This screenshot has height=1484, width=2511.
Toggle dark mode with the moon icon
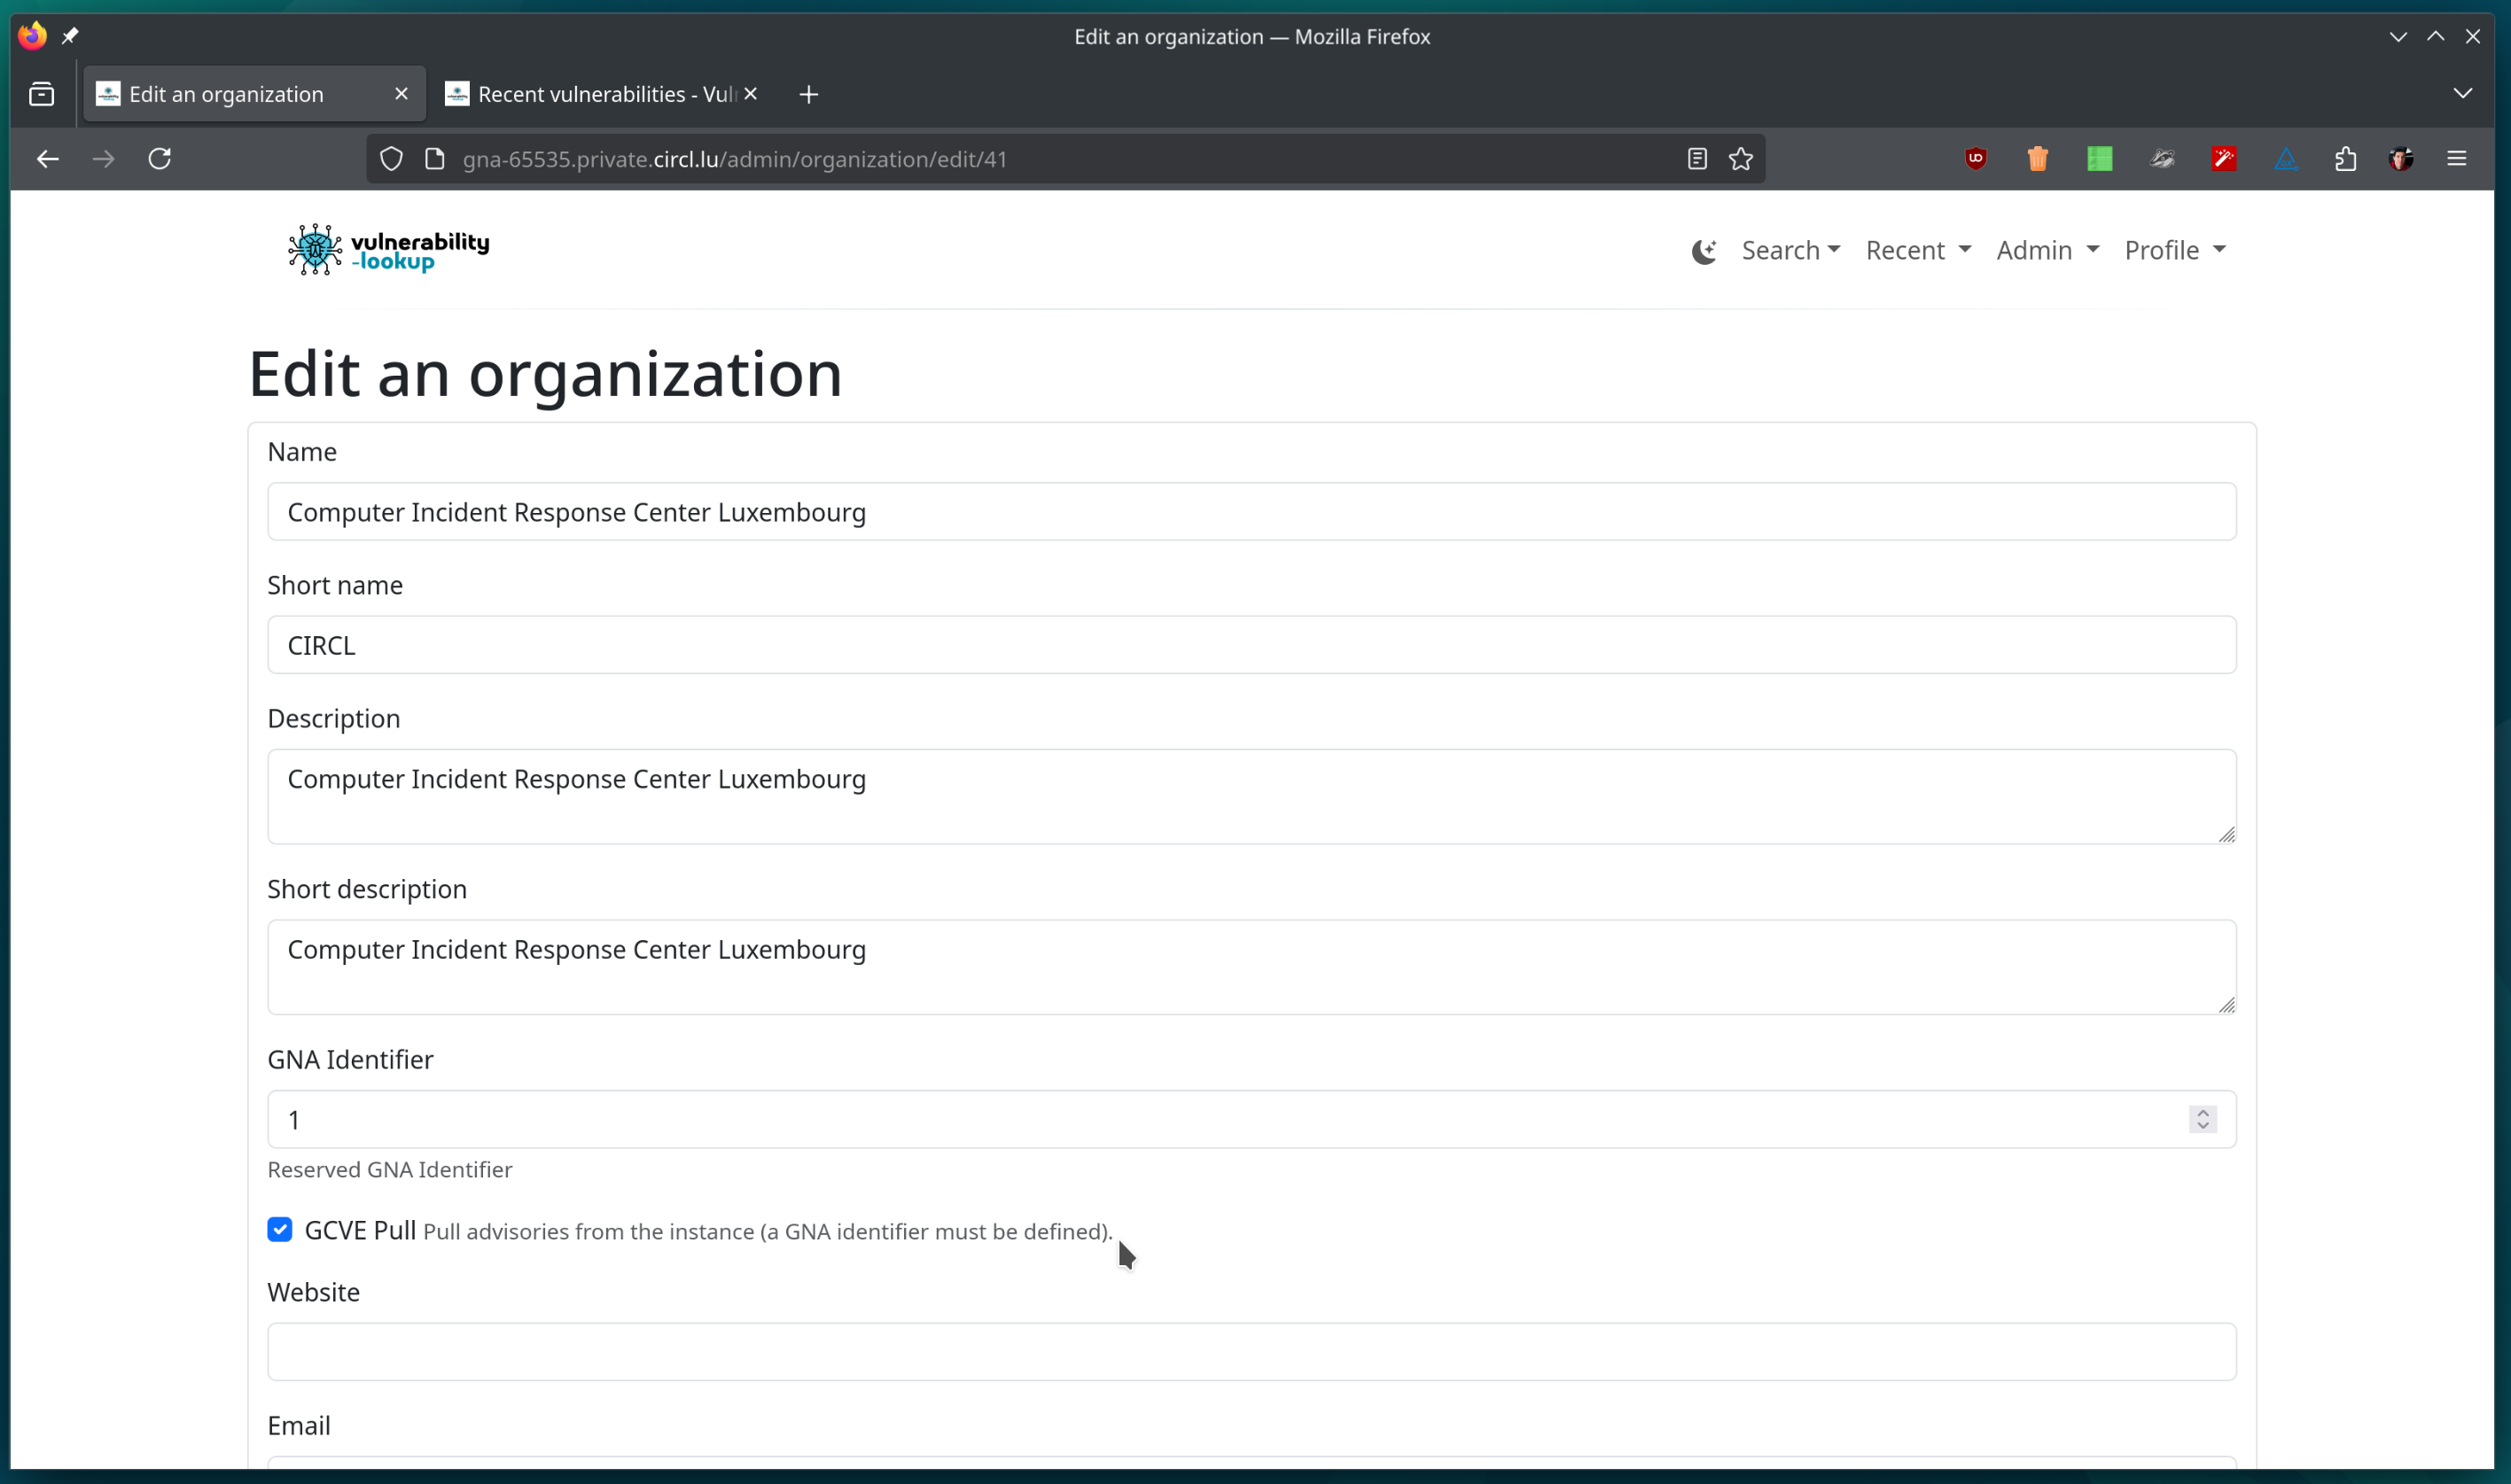[x=1704, y=250]
